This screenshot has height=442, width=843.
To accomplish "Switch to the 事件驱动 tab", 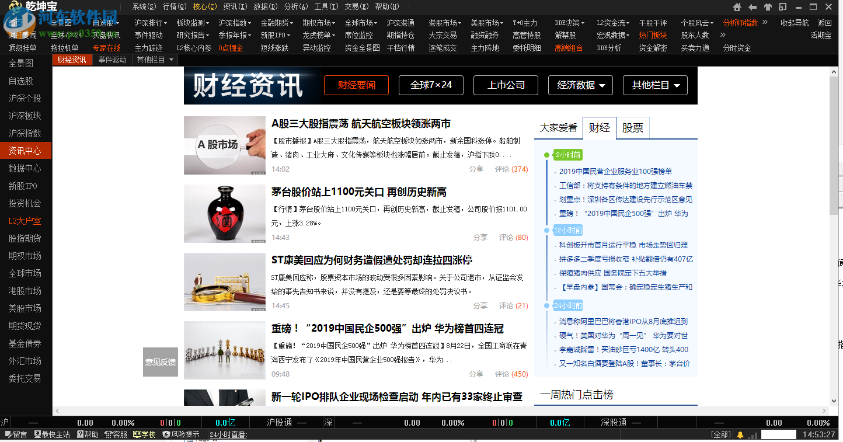I will 113,60.
